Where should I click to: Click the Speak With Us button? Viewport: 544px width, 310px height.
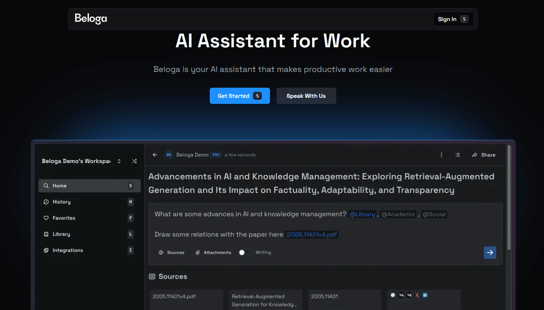pyautogui.click(x=306, y=96)
